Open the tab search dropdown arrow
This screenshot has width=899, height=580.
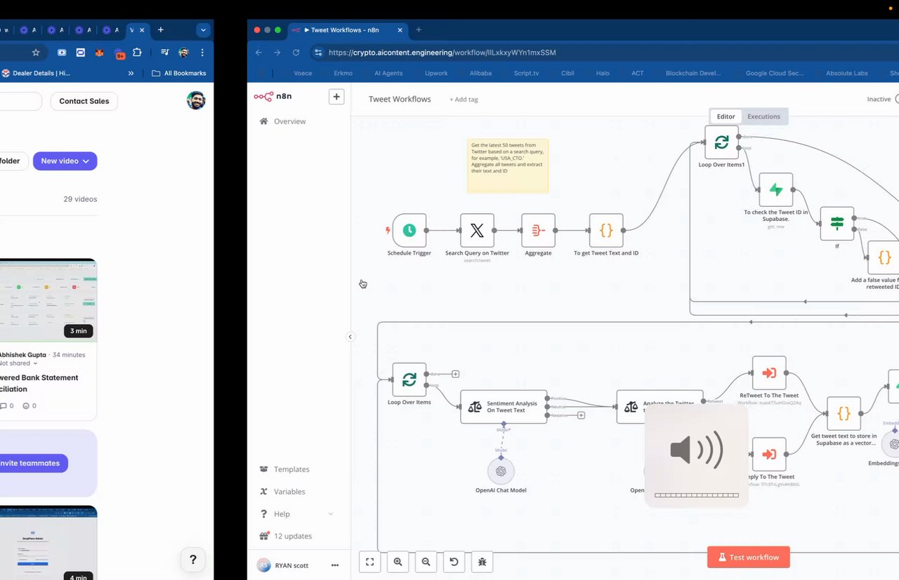203,30
